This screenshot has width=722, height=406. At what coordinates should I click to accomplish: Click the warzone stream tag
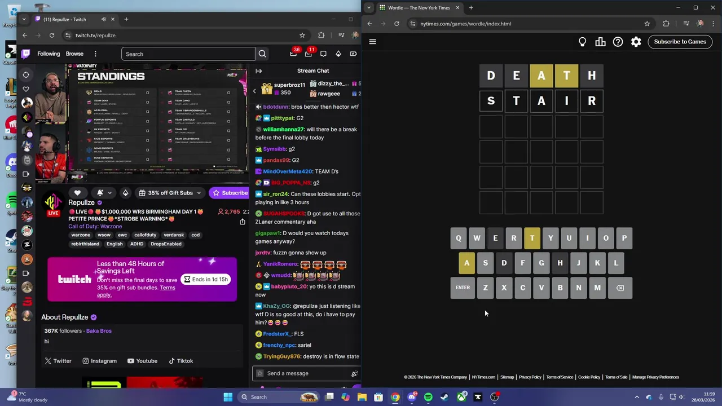81,235
